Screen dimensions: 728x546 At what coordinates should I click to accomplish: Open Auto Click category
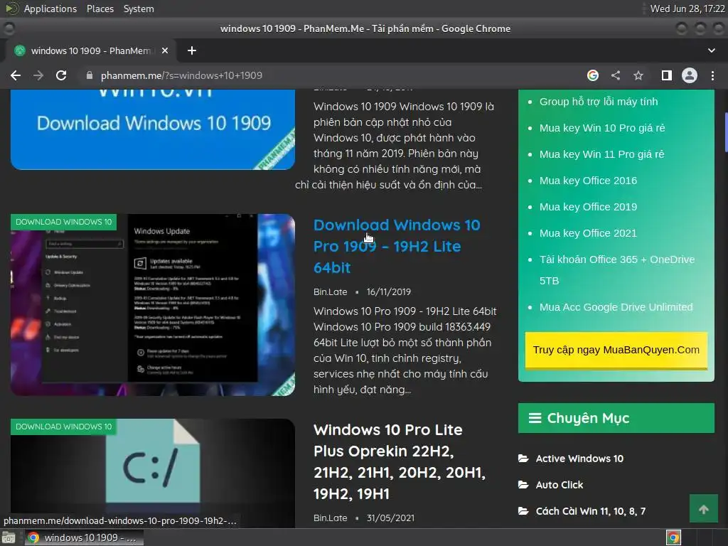click(560, 485)
